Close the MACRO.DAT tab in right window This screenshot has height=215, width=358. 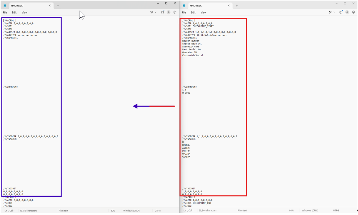tap(229, 6)
